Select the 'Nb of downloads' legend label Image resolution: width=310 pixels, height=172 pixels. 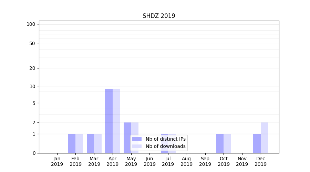pos(166,146)
